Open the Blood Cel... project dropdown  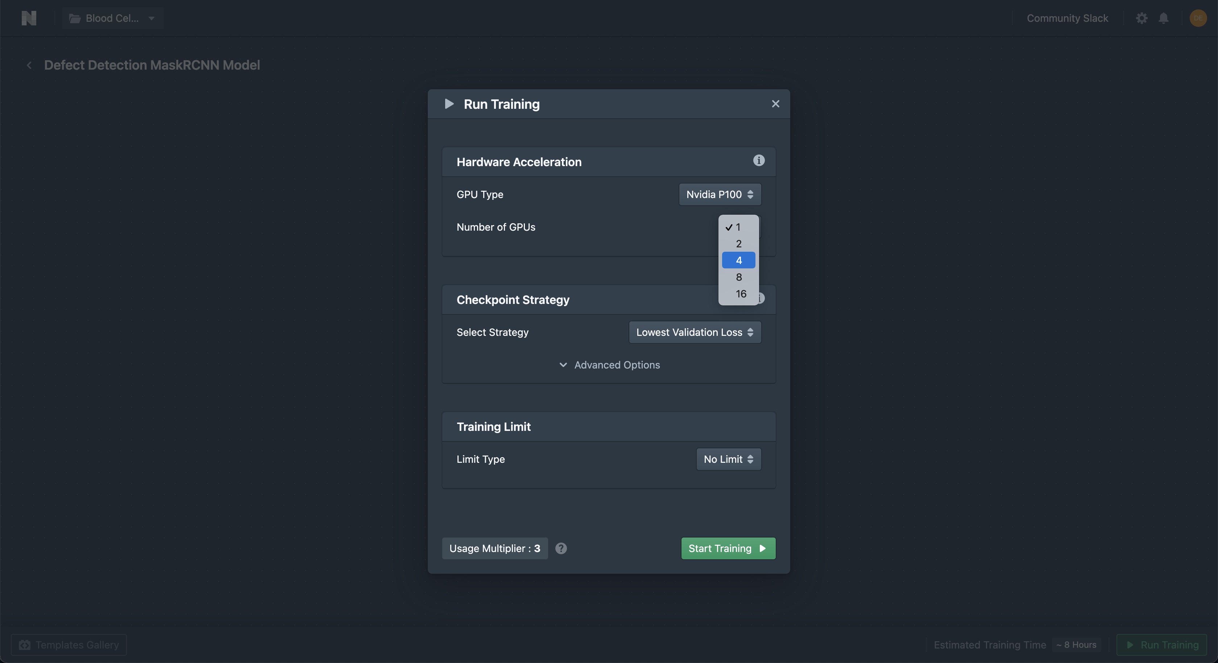point(113,18)
